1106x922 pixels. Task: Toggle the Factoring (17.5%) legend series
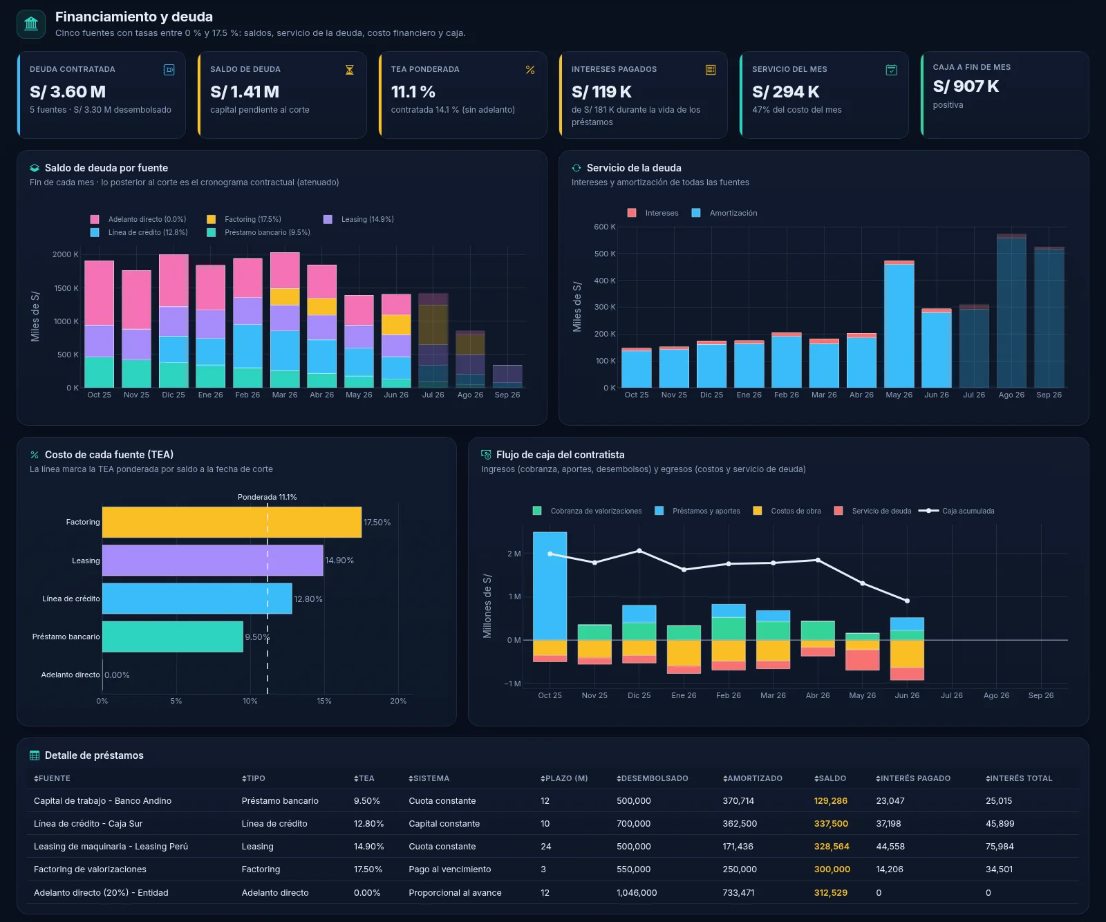pyautogui.click(x=244, y=219)
